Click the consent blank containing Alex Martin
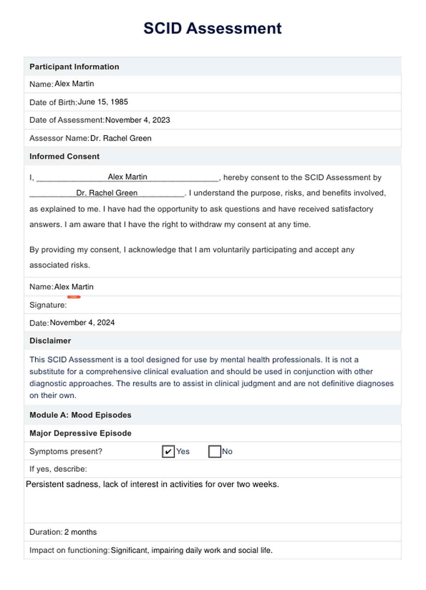The width and height of the screenshot is (426, 590). tap(128, 177)
